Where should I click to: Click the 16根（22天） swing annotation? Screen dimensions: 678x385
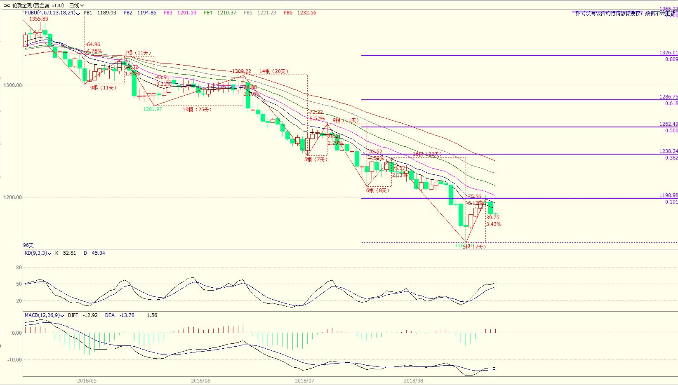(x=427, y=155)
